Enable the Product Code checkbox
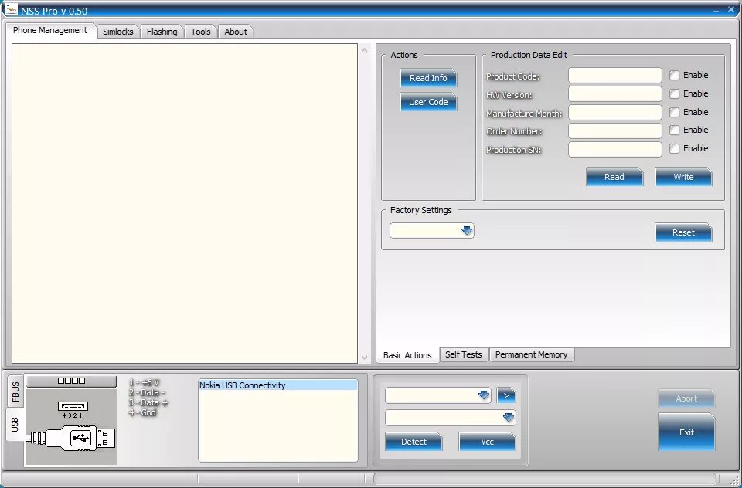Screen dimensions: 742x488 674,75
